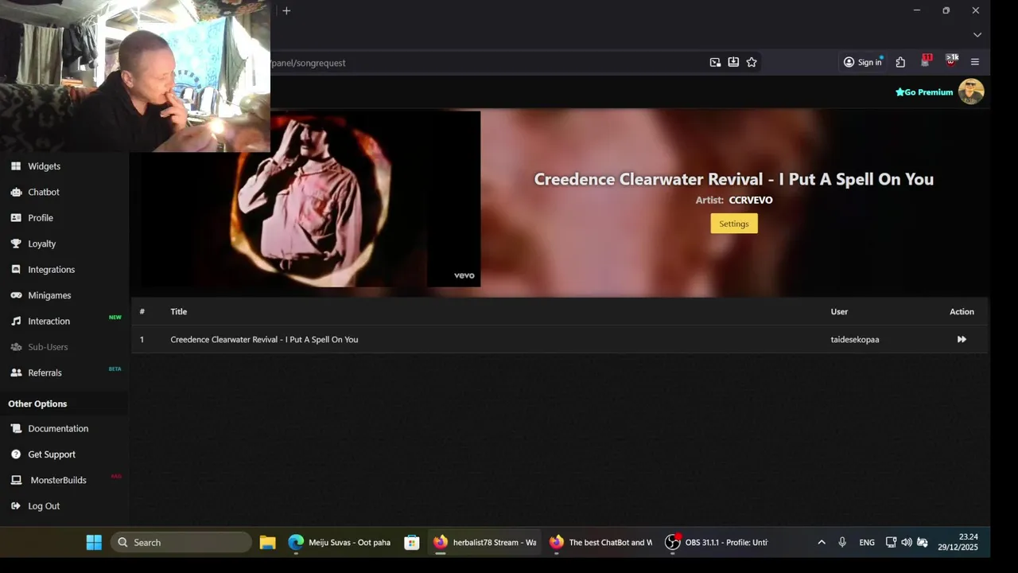This screenshot has height=573, width=1018.
Task: Skip the Creedence Clearwater Revival song
Action: 962,339
